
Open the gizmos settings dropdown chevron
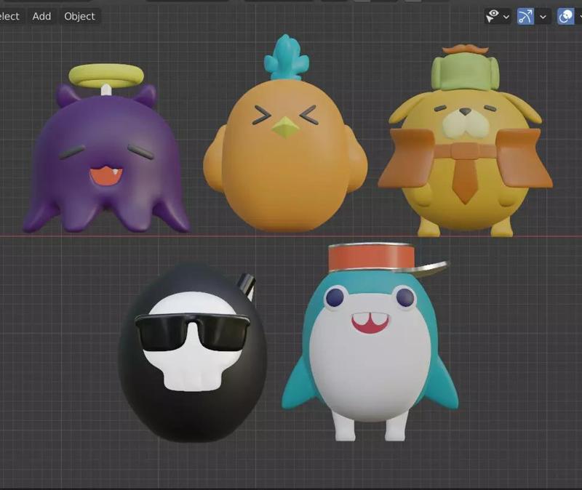pos(543,16)
